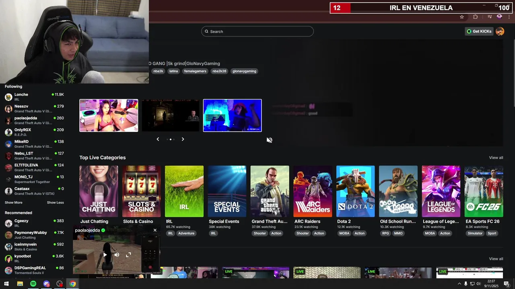View all Top Live Categories

pos(496,158)
